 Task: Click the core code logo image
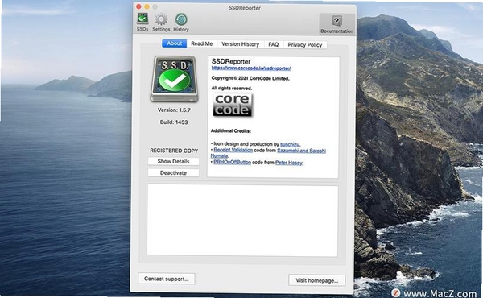(x=233, y=105)
